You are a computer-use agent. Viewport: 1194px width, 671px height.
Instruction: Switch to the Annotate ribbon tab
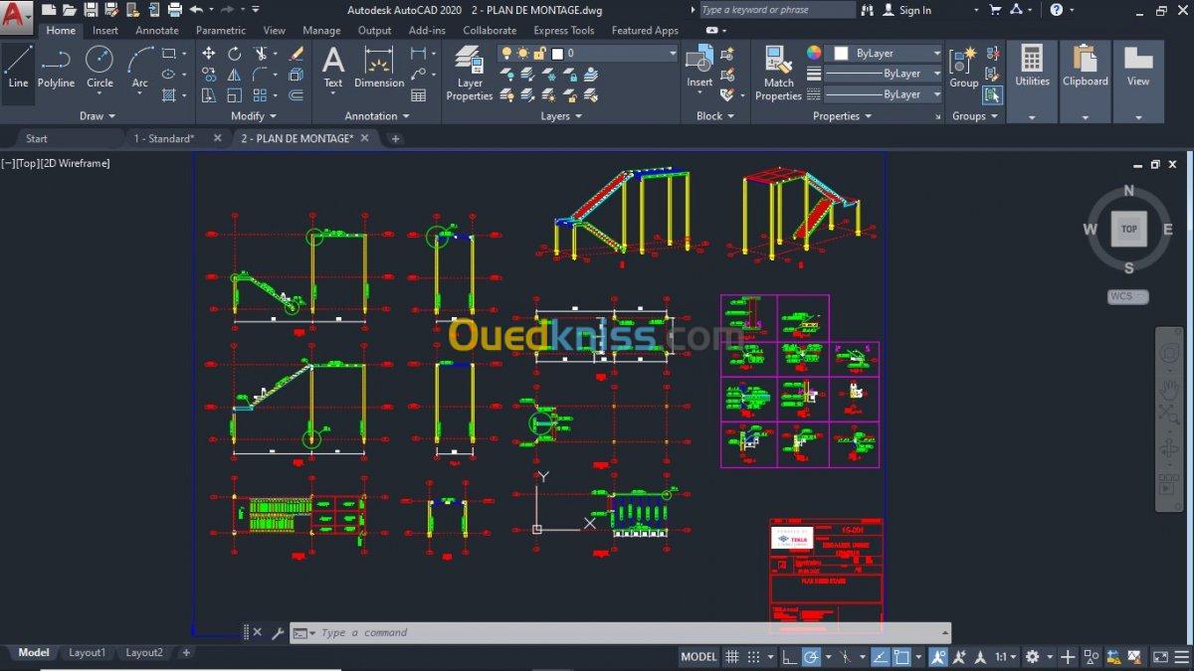coord(157,31)
